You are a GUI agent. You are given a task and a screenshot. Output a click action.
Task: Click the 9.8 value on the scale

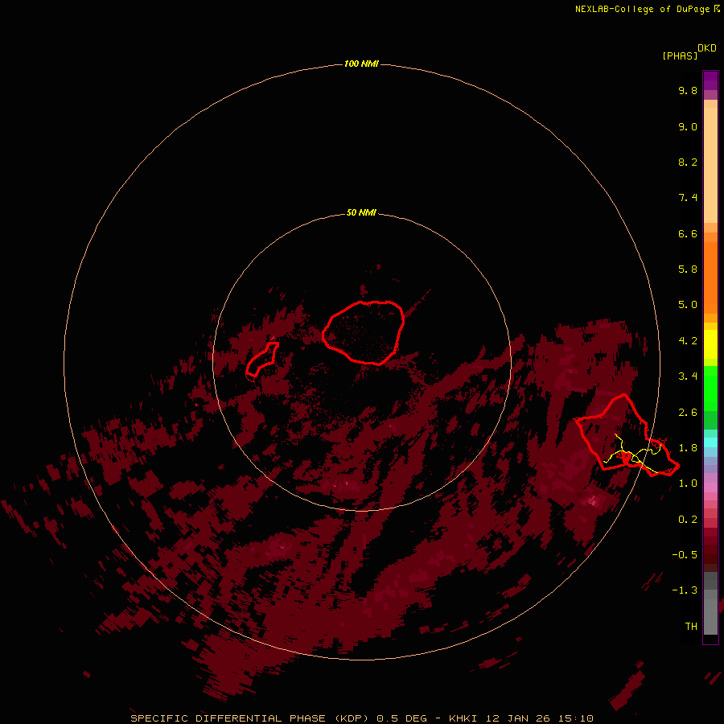(688, 90)
